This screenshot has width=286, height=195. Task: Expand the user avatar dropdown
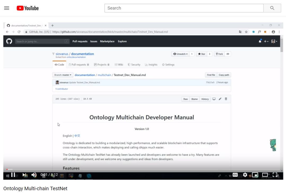[274, 41]
